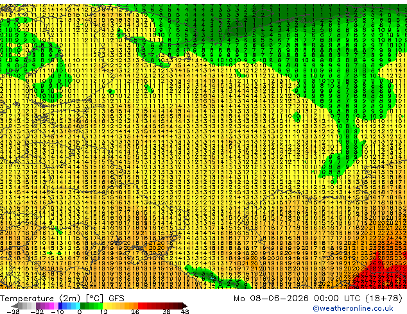Open the weatheronline.co.uk copyright link
This screenshot has height=314, width=407.
(352, 308)
